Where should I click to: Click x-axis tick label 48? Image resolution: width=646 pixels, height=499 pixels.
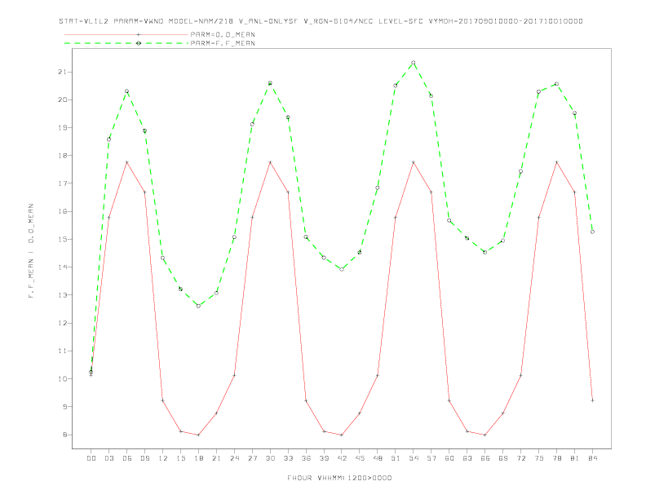click(378, 458)
